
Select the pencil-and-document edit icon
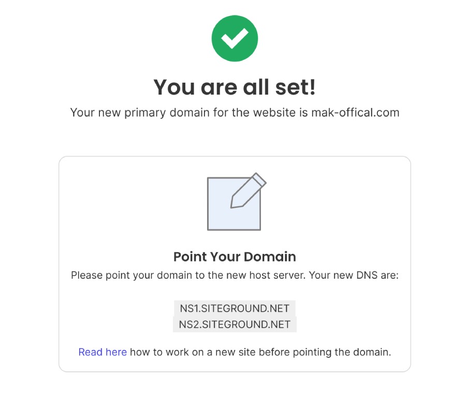pos(235,202)
